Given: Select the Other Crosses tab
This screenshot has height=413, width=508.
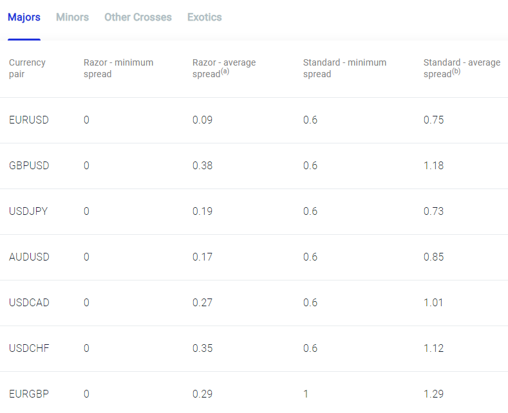Looking at the screenshot, I should click(138, 17).
